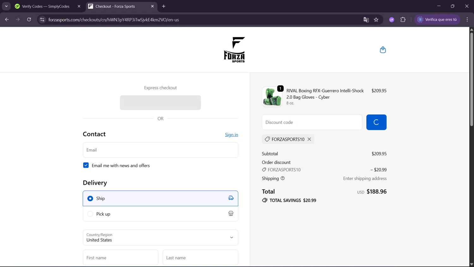Close the Checkout Forza Sports tab
This screenshot has height=267, width=474.
click(152, 6)
